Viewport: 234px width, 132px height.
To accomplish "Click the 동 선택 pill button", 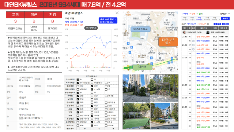I will coord(217,24).
